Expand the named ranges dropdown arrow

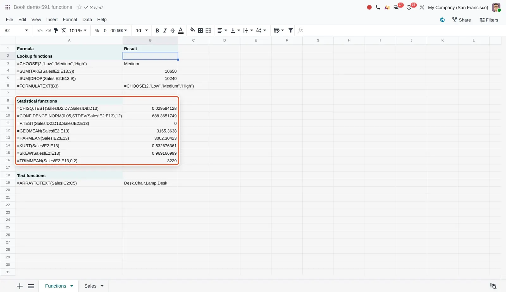click(x=27, y=30)
